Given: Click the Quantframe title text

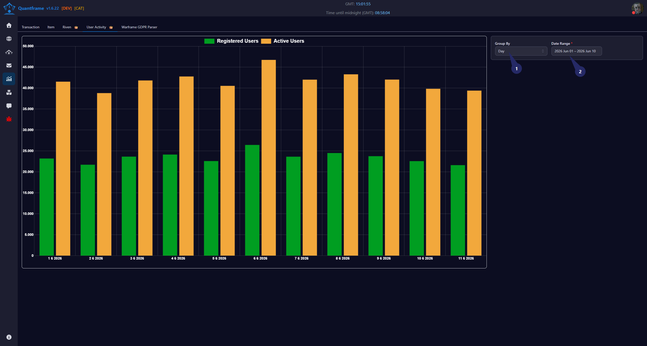Looking at the screenshot, I should (31, 8).
